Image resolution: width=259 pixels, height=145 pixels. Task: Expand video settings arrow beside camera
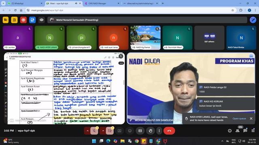click(x=103, y=131)
